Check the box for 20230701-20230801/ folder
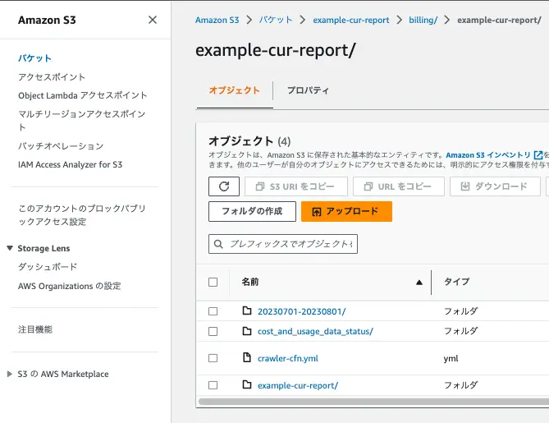Image resolution: width=549 pixels, height=423 pixels. [213, 311]
